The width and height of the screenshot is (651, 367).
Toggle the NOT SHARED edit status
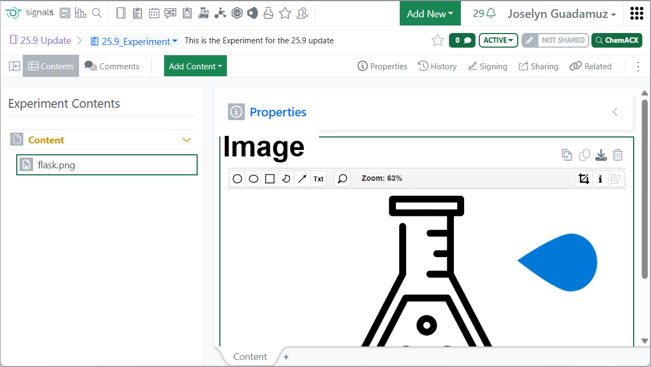coord(555,40)
